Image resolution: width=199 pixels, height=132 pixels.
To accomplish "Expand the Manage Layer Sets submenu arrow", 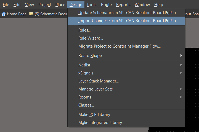I will tap(181, 89).
